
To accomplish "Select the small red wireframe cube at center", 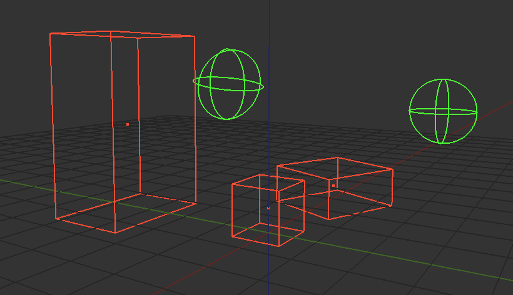I will (268, 211).
